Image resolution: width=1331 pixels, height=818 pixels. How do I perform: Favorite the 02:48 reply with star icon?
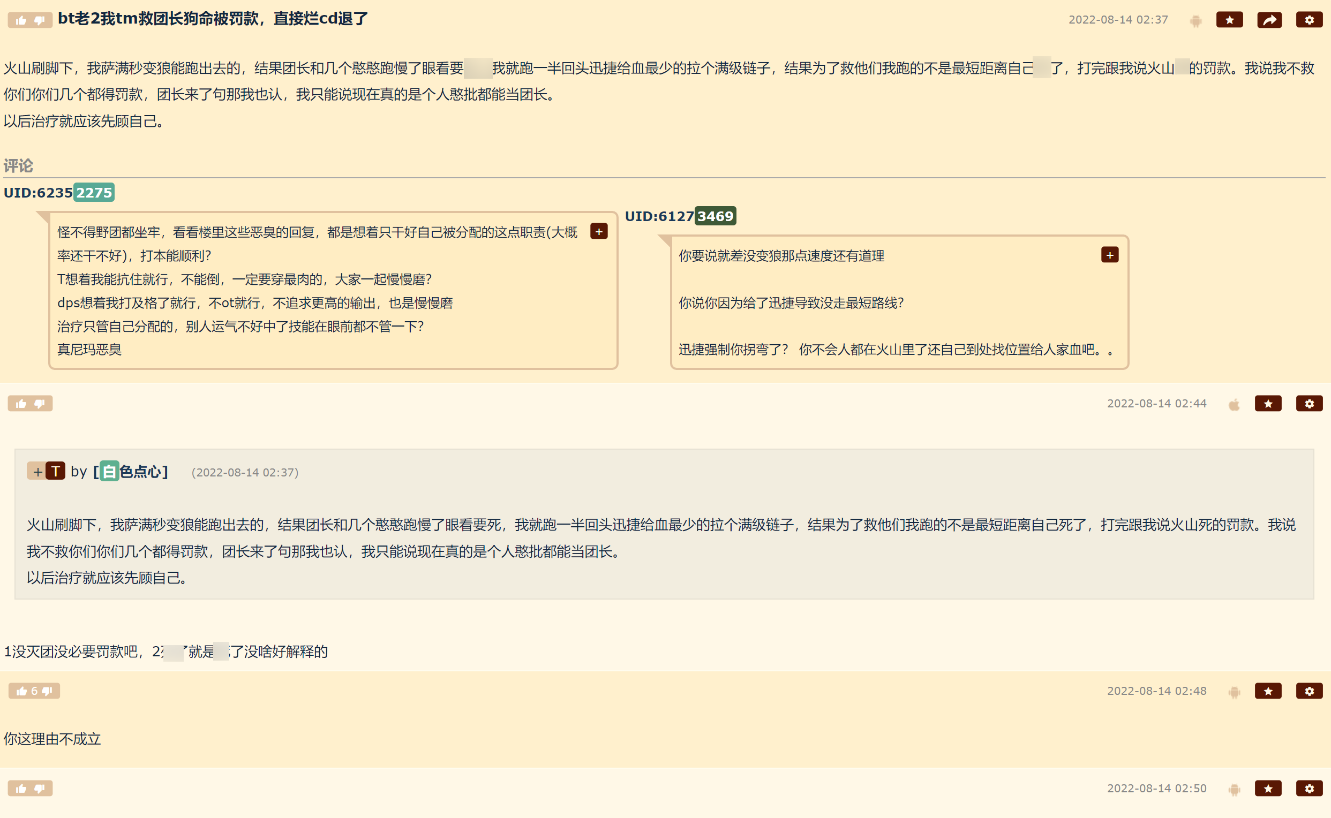[x=1268, y=691]
